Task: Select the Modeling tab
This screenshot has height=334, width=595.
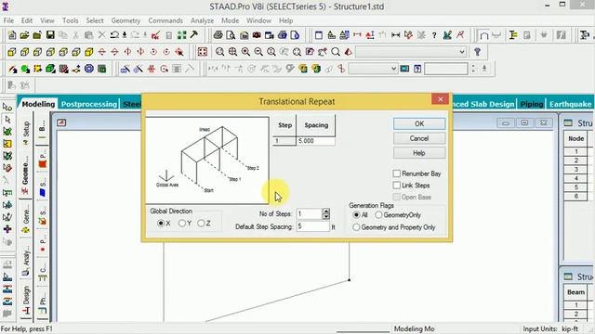Action: 38,104
